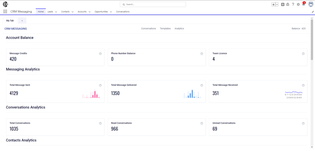Viewport: 315px width, 151px height.
Task: Expand the Opportunities dropdown chevron
Action: coord(111,12)
